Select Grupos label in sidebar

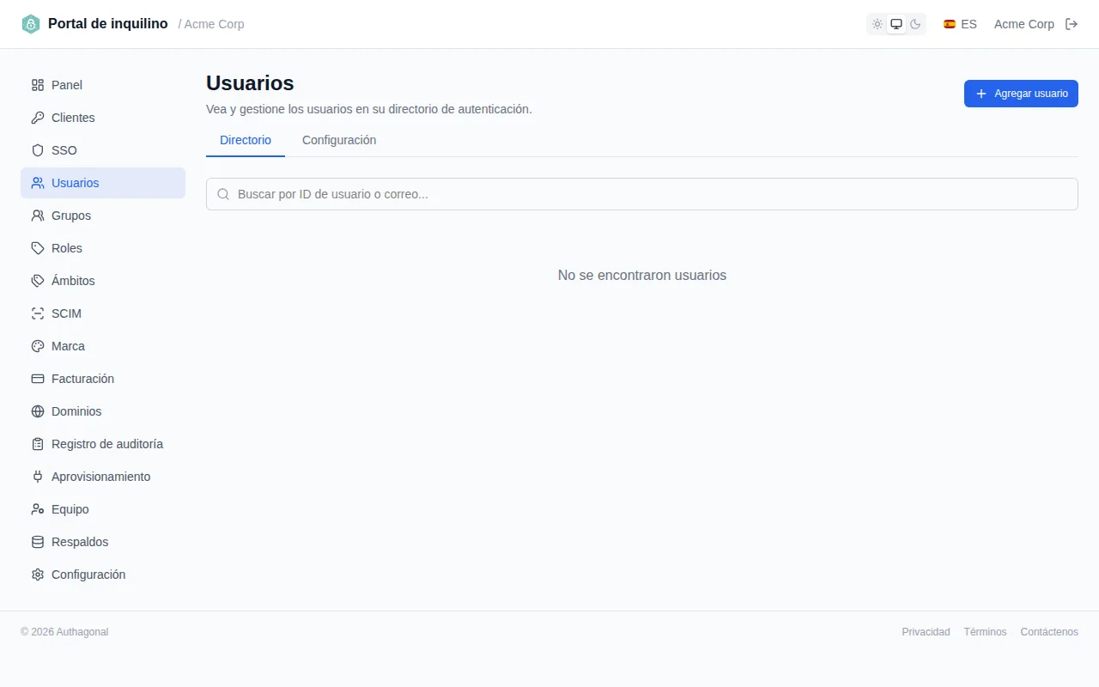coord(71,216)
